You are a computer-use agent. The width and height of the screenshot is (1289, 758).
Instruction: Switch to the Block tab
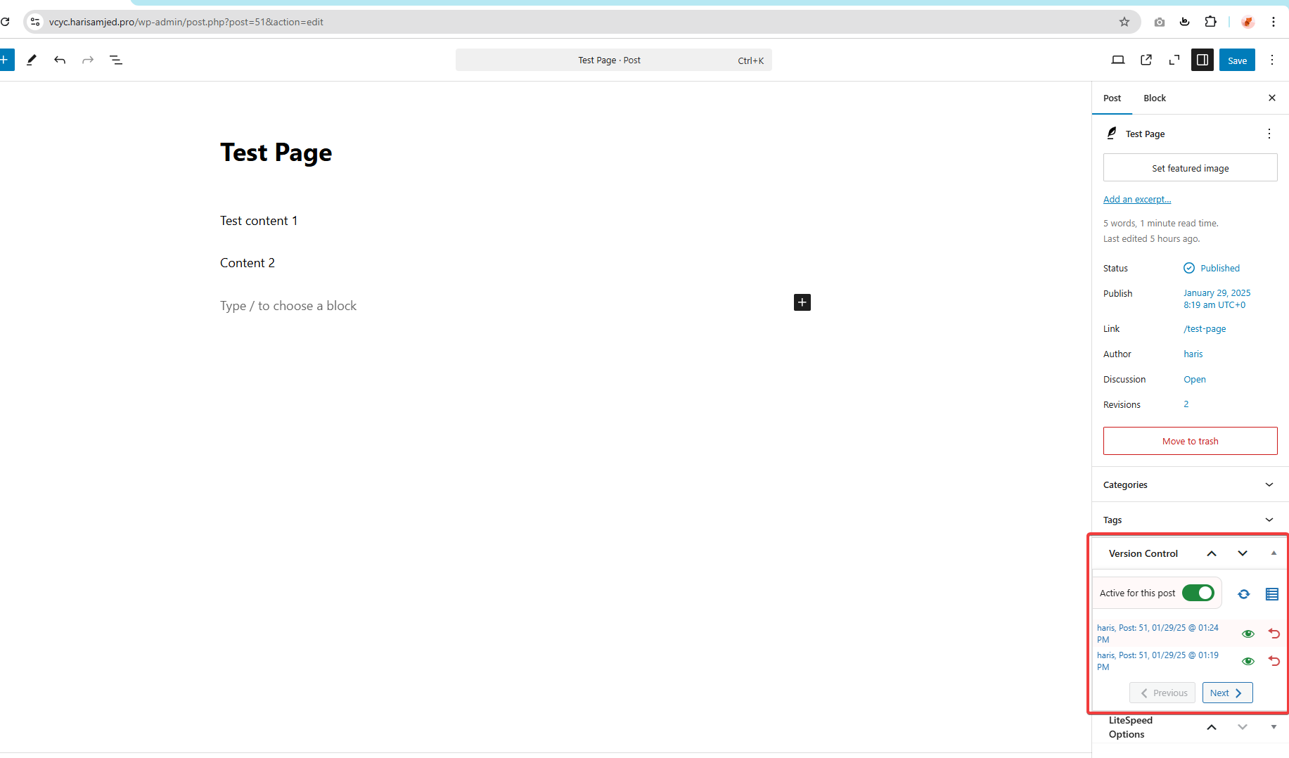tap(1155, 98)
